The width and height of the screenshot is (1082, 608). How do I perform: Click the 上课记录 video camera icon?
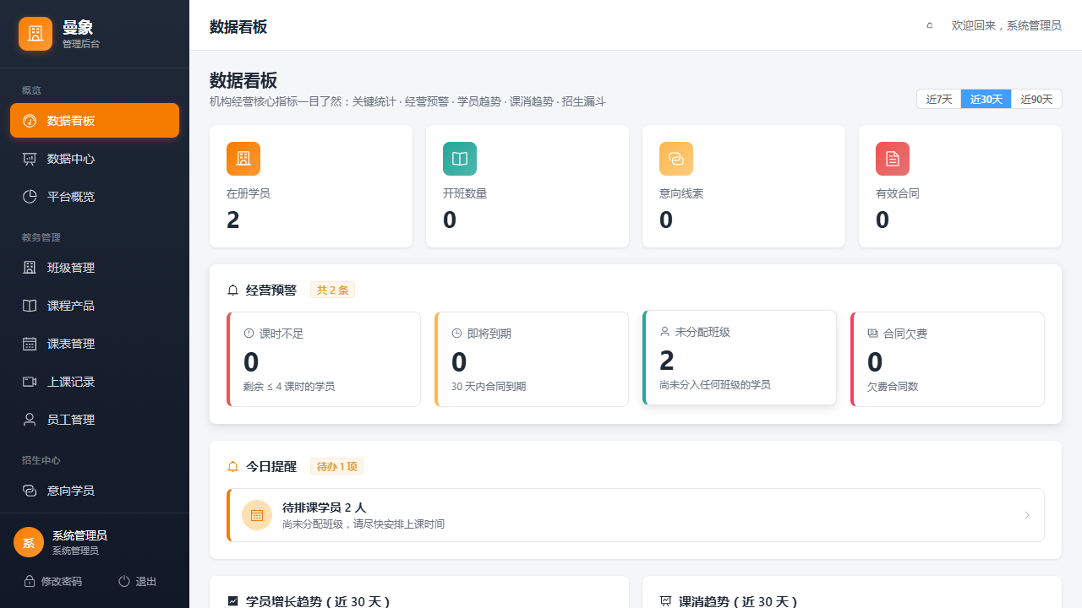(30, 382)
